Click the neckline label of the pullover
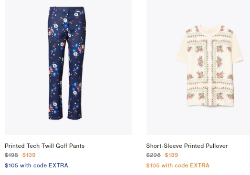Image resolution: width=250 pixels, height=175 pixels. 209,29
